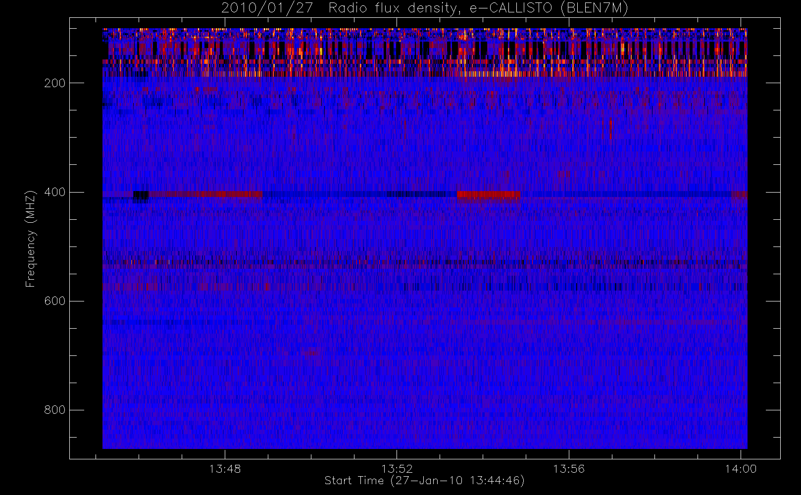This screenshot has height=495, width=801.
Task: Click the Start Time axis label
Action: pyautogui.click(x=424, y=481)
